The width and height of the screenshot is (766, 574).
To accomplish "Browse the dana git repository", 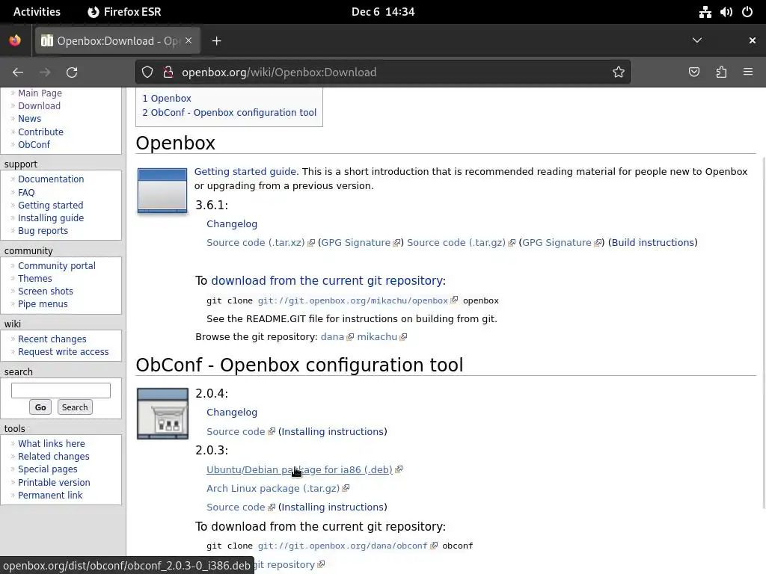I will (x=332, y=337).
